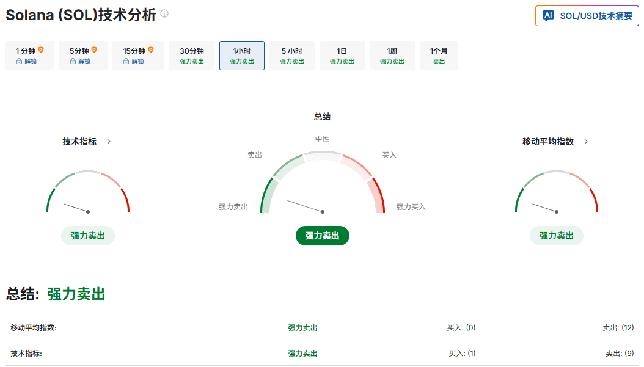Expand the 移动平均指数 chevron arrow
Image resolution: width=644 pixels, height=367 pixels.
(586, 142)
